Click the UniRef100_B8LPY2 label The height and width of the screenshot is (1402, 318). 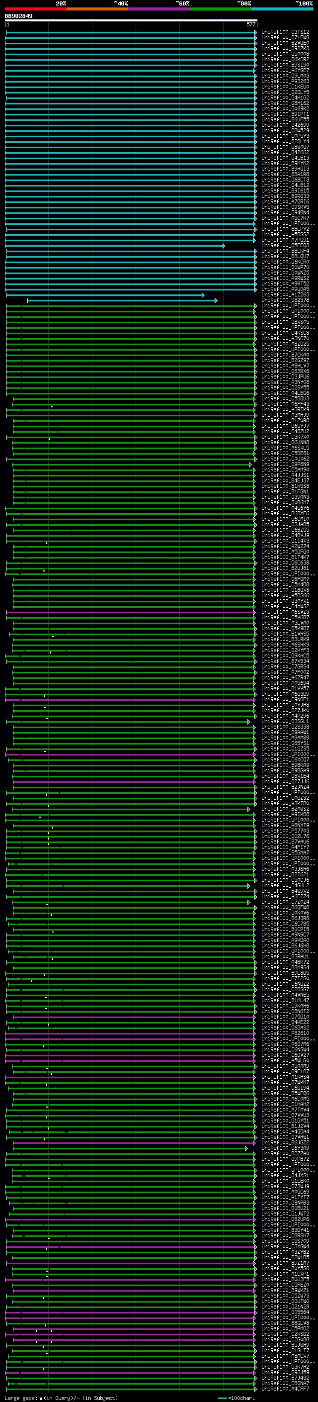(x=285, y=229)
